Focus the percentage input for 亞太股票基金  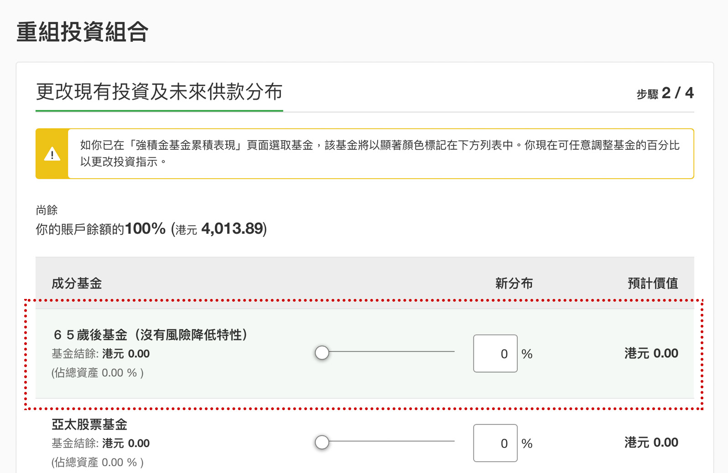pyautogui.click(x=495, y=443)
